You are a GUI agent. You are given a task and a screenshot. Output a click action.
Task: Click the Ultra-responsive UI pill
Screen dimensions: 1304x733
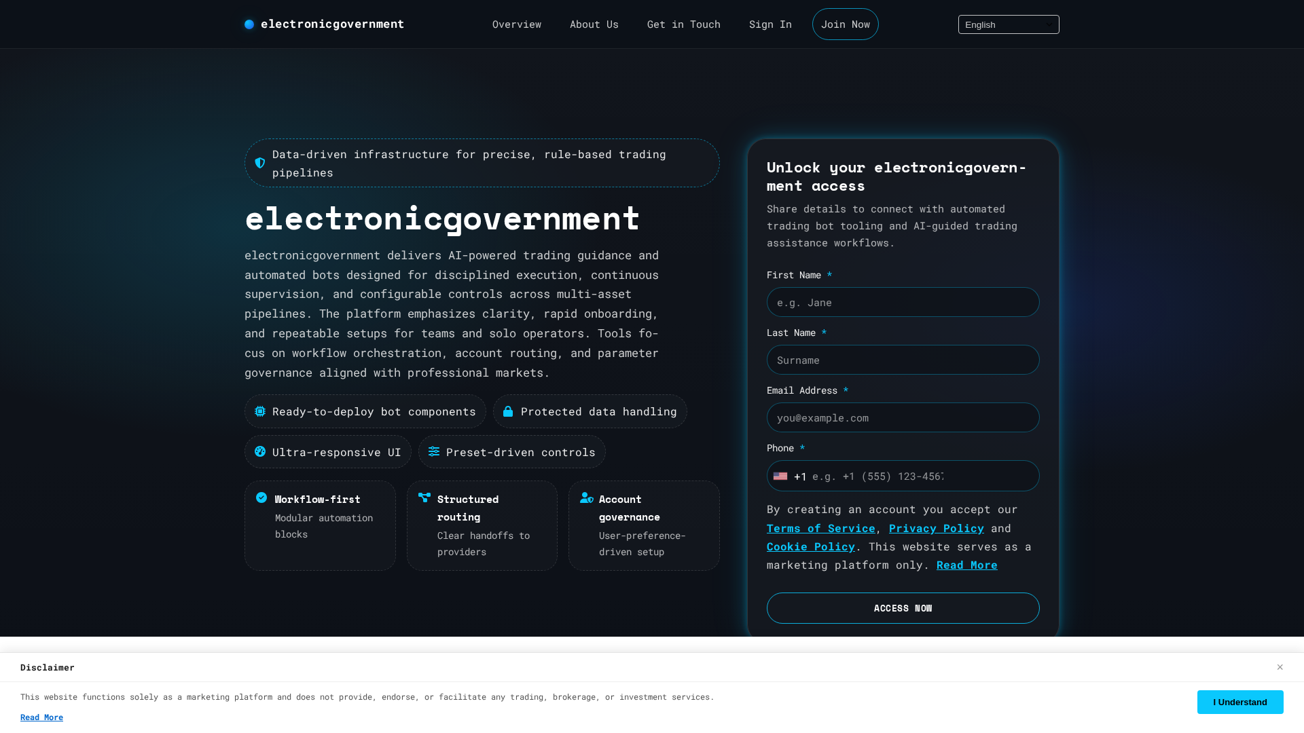(x=328, y=451)
